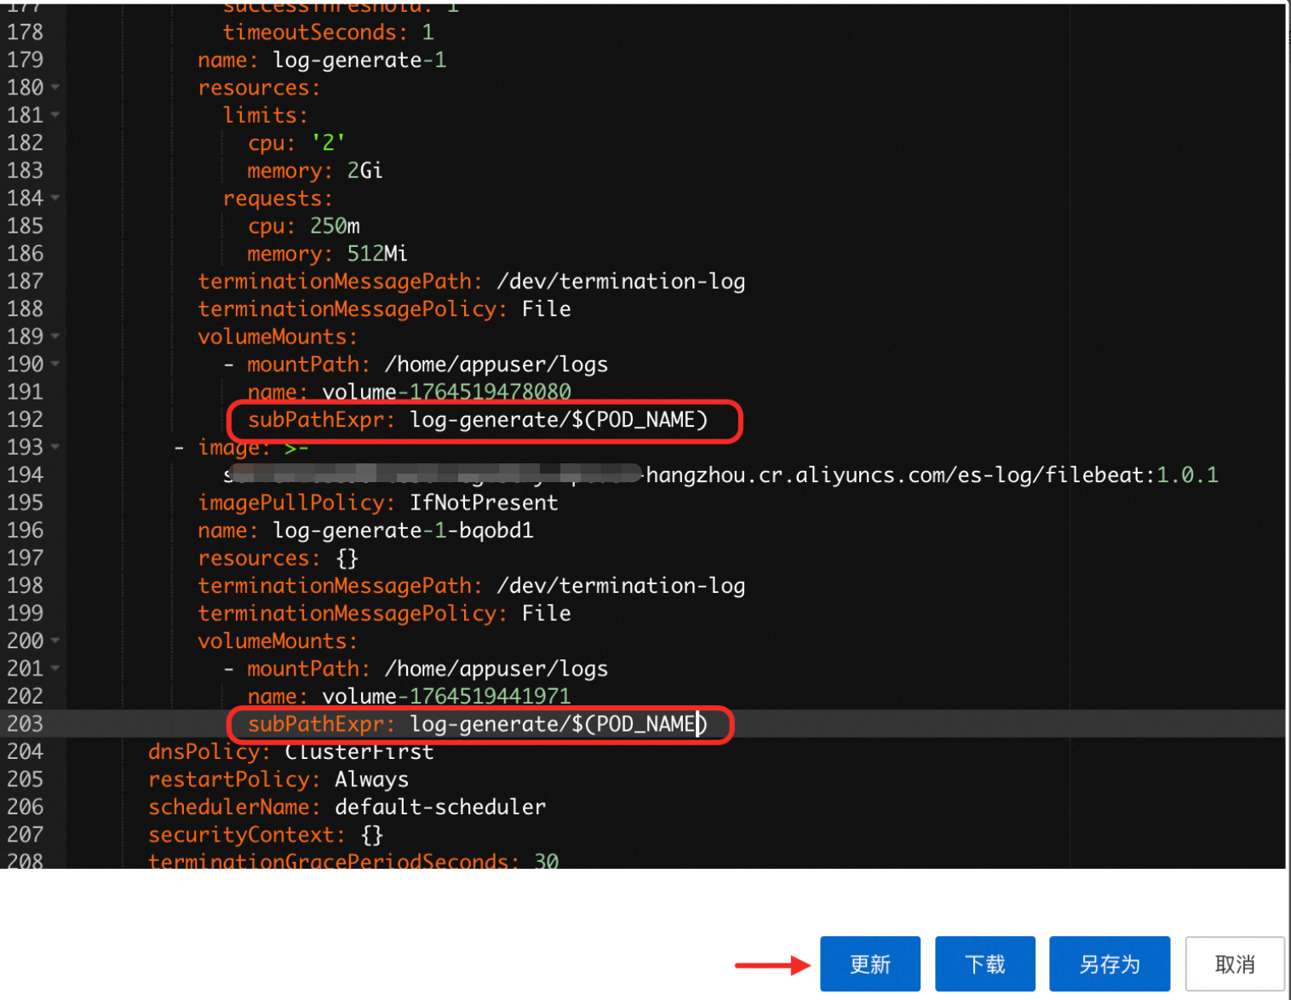Click 'restartPolicy: Always' on line 205
This screenshot has height=1000, width=1291.
click(x=278, y=779)
